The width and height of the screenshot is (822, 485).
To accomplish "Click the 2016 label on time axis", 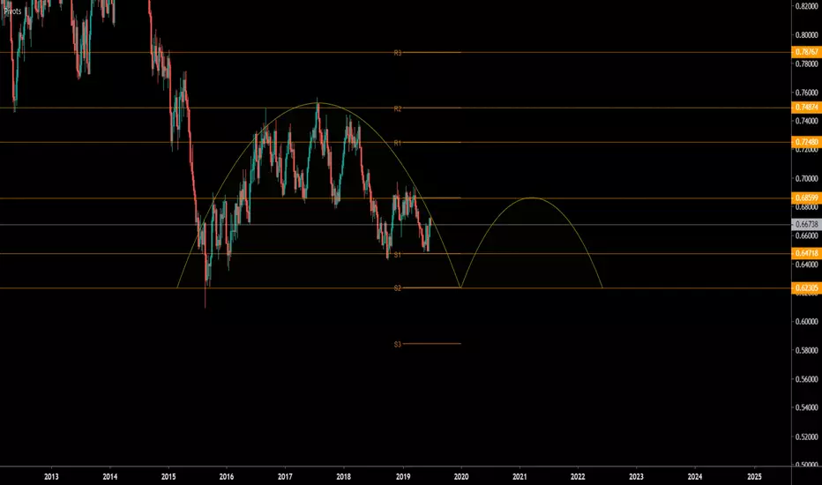I will click(227, 476).
